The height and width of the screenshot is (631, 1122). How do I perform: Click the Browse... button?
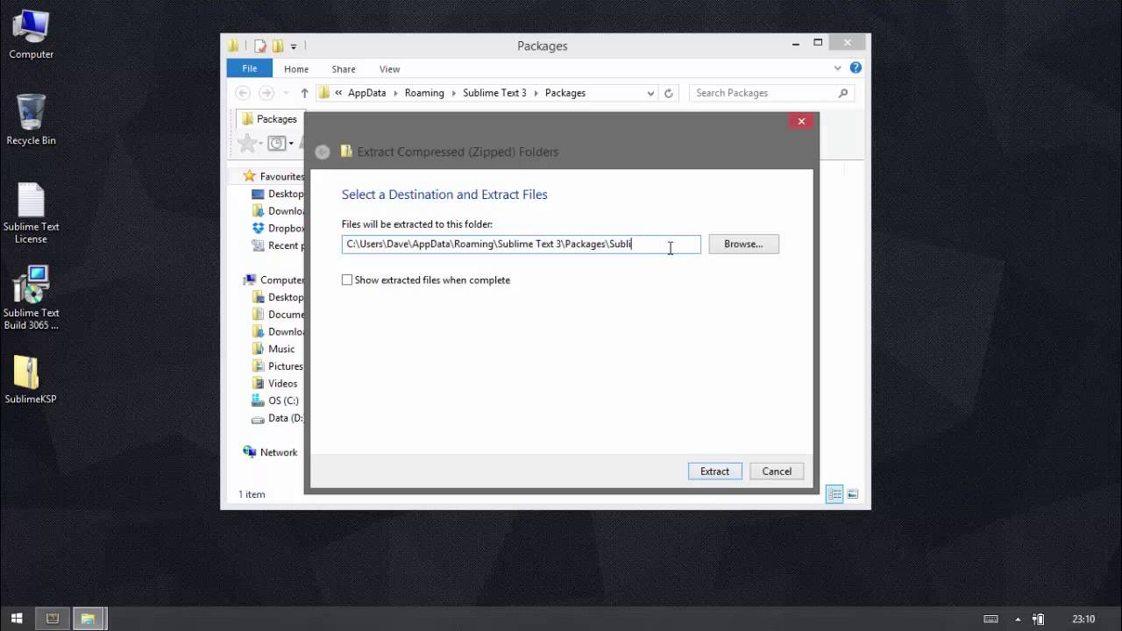pos(743,244)
